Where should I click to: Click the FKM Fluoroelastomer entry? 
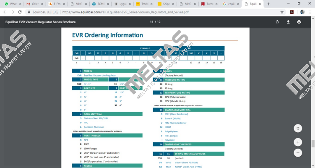click(x=176, y=123)
